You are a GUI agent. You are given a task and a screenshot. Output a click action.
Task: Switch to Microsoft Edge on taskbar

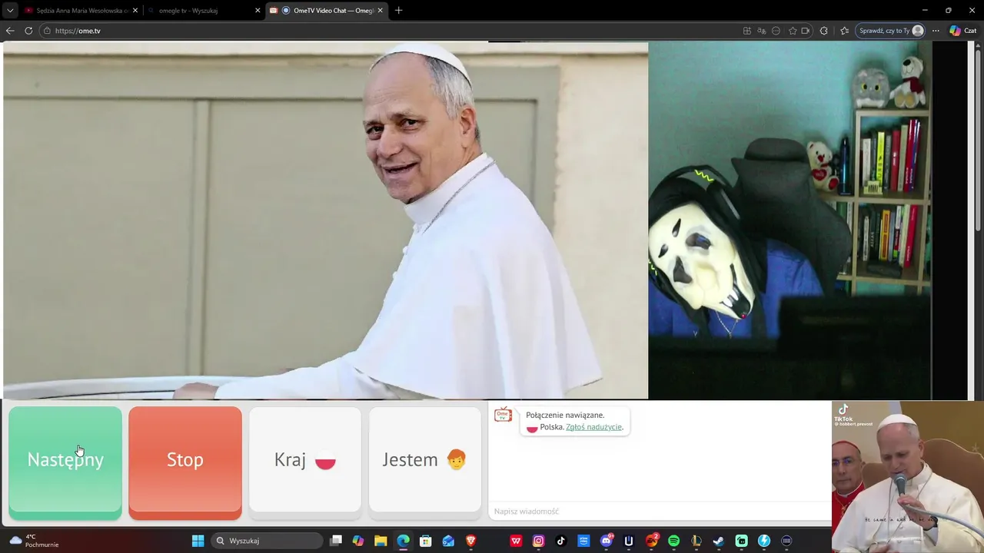click(x=403, y=541)
